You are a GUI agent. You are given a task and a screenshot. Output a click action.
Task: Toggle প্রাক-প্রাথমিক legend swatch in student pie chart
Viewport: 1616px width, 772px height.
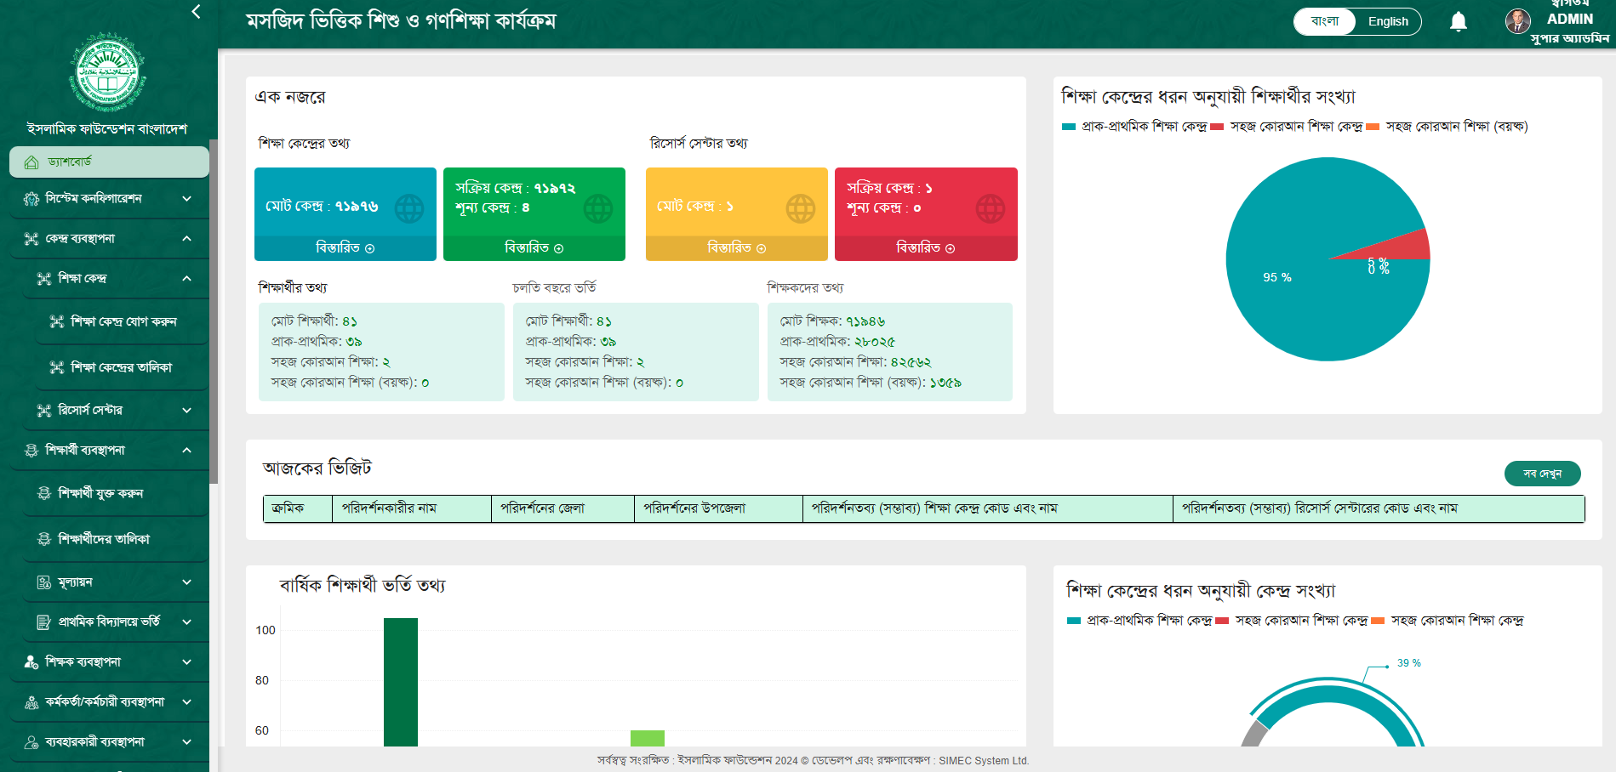tap(1069, 127)
